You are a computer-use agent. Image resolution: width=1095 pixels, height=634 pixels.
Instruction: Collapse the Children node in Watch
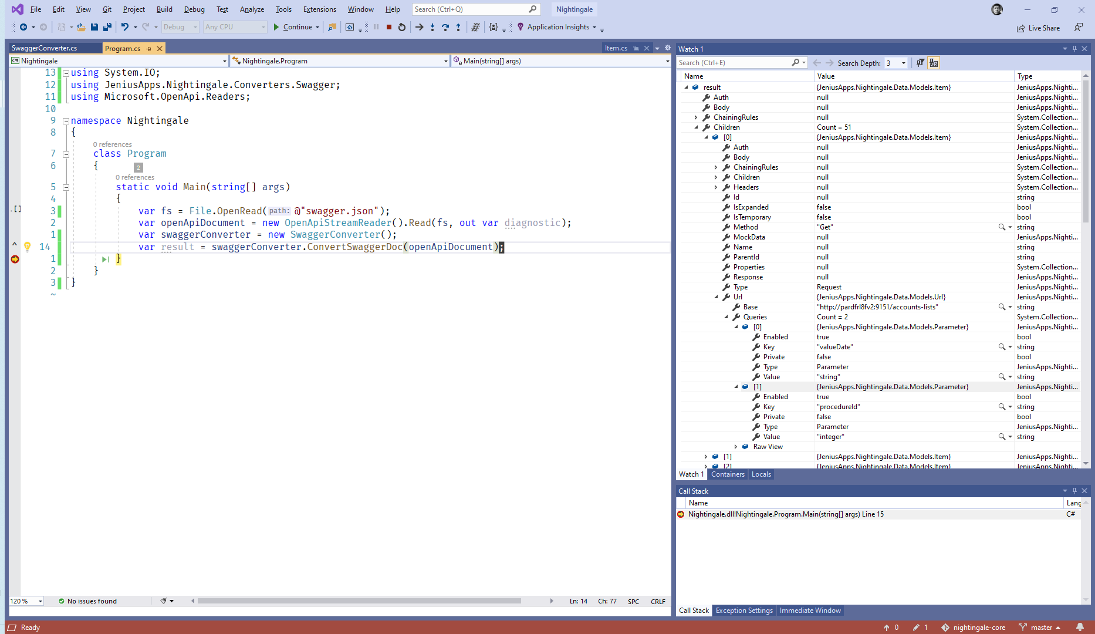(x=696, y=127)
